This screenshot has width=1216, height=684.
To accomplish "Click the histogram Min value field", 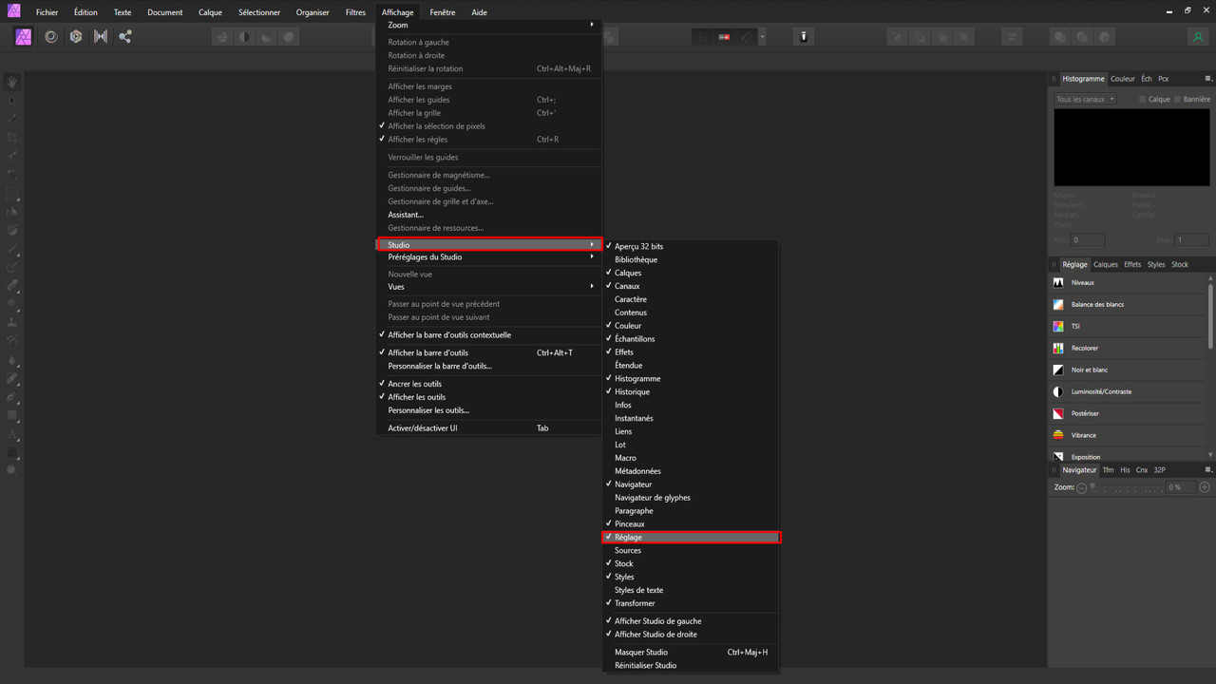I will pyautogui.click(x=1088, y=240).
